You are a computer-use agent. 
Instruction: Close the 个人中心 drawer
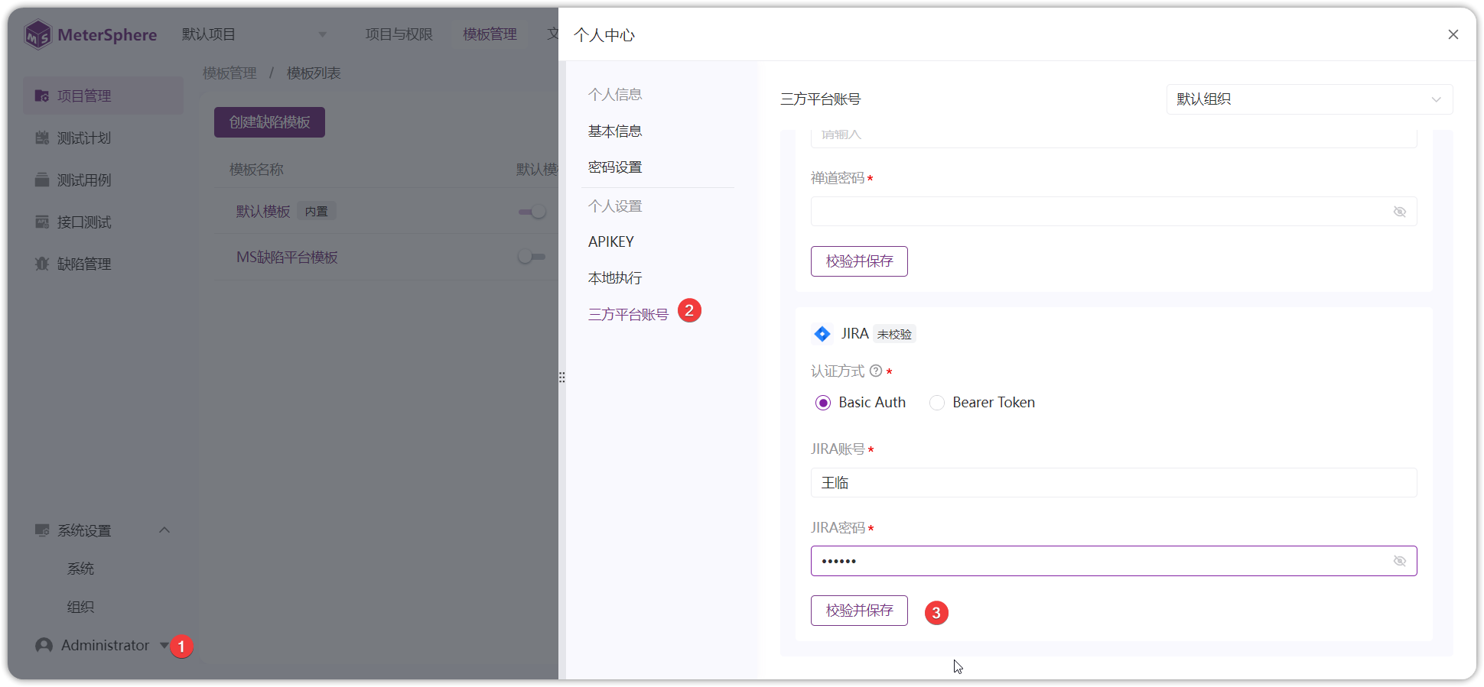click(1453, 34)
